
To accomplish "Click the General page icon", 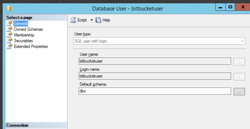I will pos(10,24).
